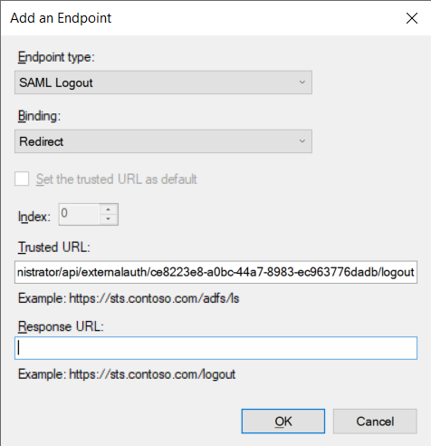Viewport: 431px width, 446px height.
Task: Click the 'Set the trusted URL as default' label text
Action: 117,179
